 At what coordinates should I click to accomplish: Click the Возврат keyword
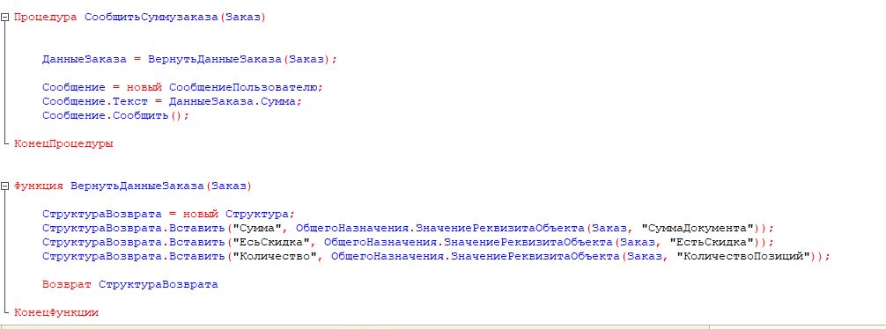[67, 284]
